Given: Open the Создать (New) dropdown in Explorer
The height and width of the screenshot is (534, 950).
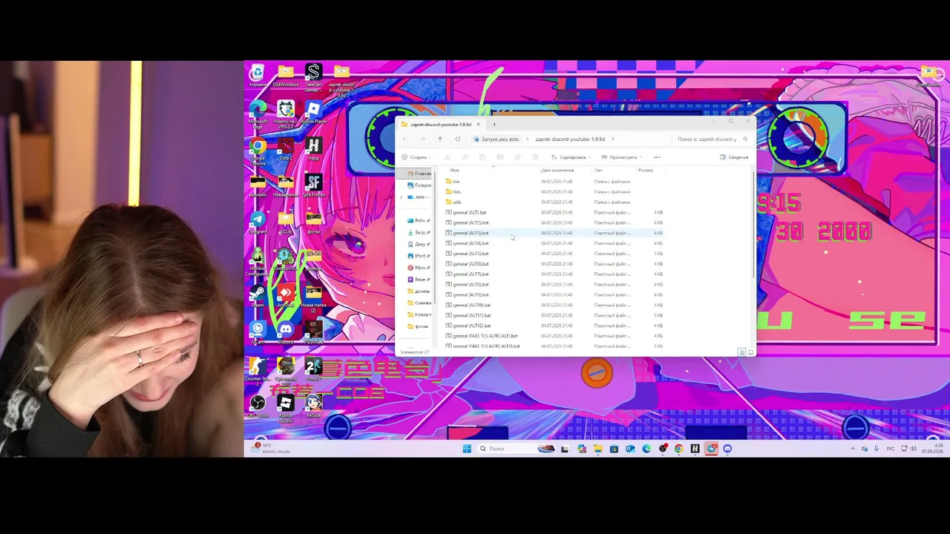Looking at the screenshot, I should pyautogui.click(x=416, y=157).
